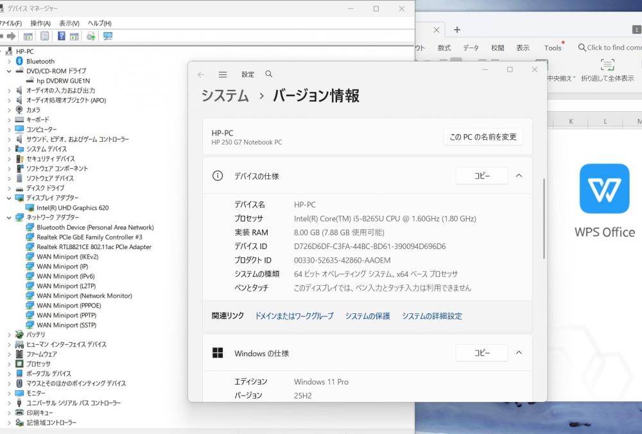This screenshot has height=434, width=642.
Task: Open the Tools tab in WPS
Action: pos(552,48)
